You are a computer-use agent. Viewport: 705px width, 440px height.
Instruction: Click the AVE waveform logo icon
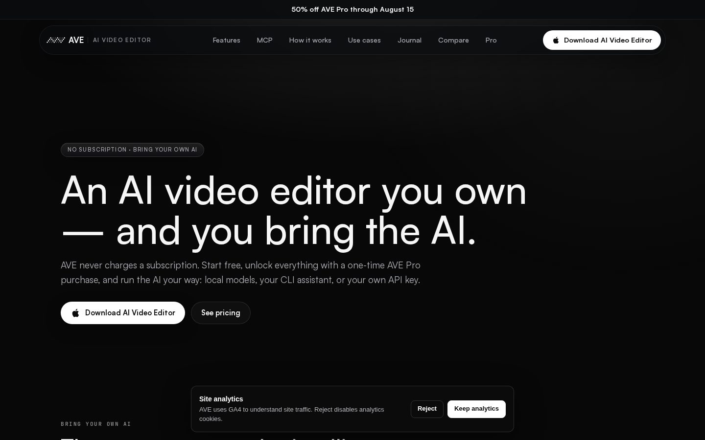coord(56,40)
